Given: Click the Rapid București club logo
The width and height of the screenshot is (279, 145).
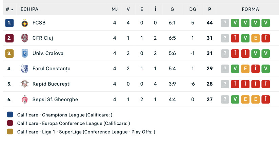Looking at the screenshot, I should pos(24,84).
